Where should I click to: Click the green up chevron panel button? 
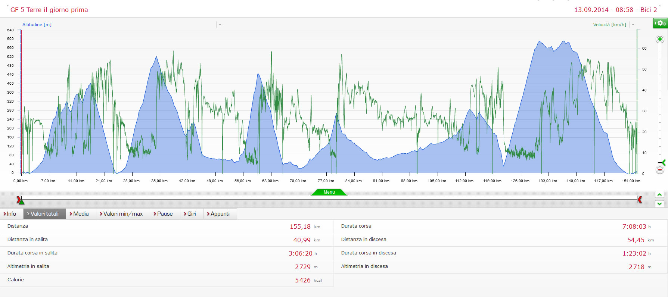point(659,195)
